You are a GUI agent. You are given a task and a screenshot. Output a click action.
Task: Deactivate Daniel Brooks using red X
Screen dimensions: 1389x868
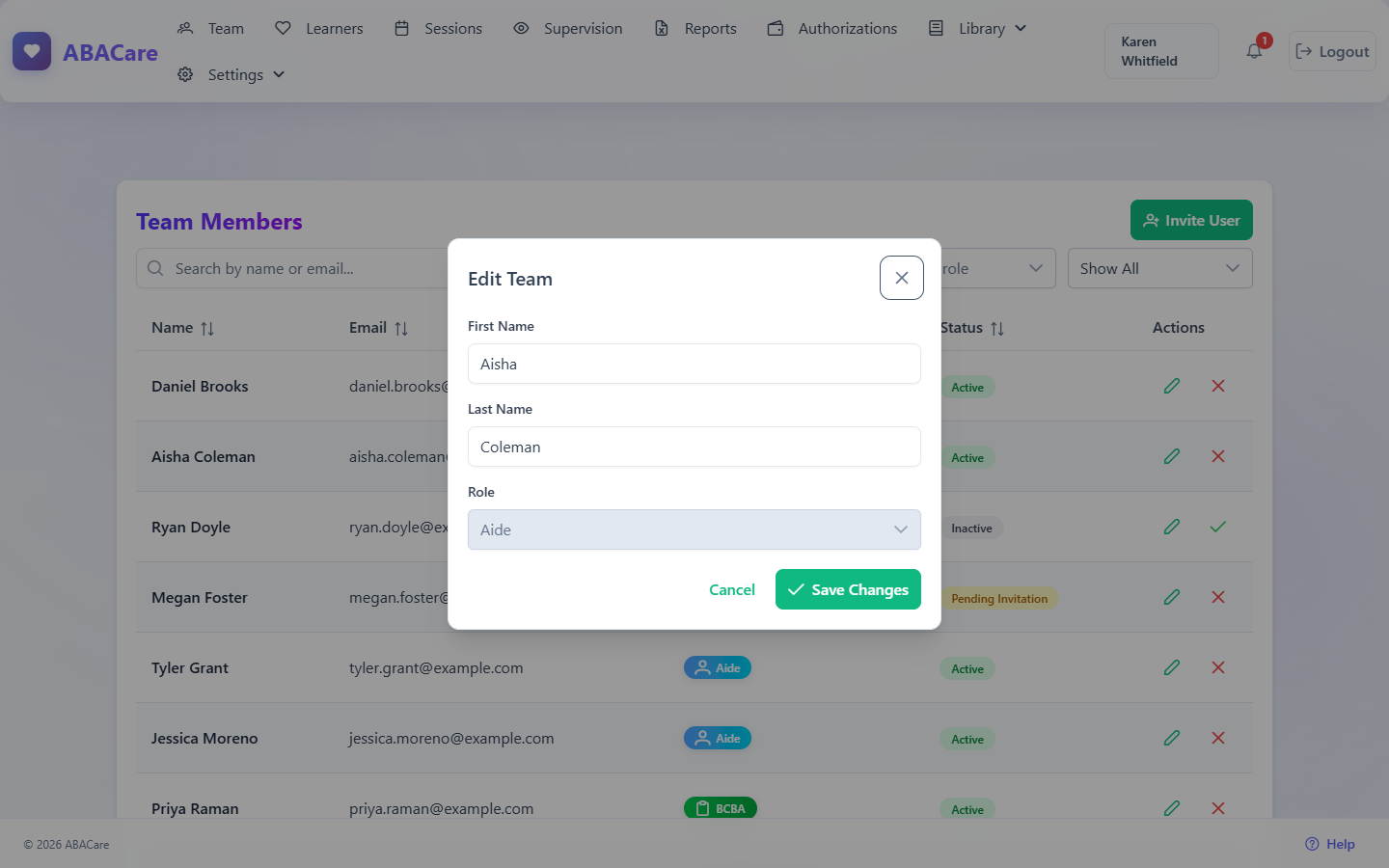point(1218,386)
